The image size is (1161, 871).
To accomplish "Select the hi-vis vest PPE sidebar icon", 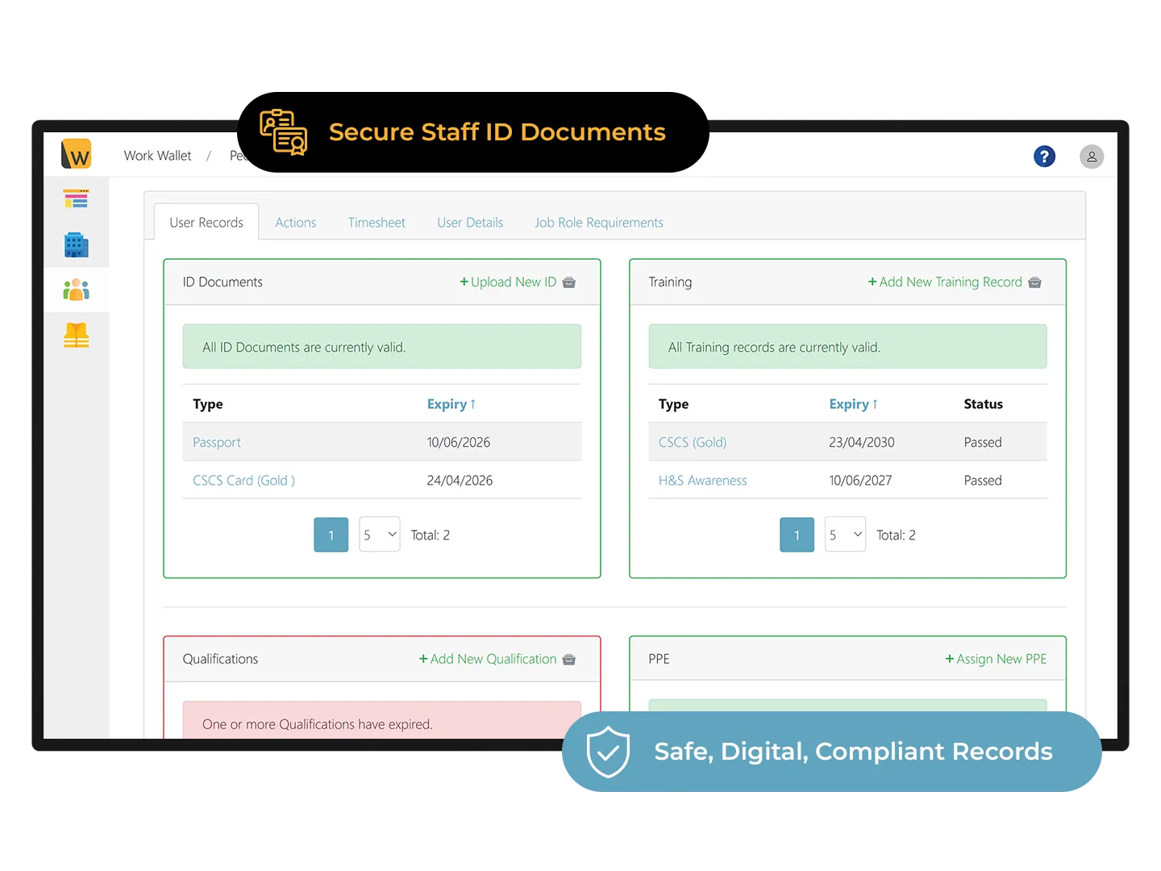I will [x=76, y=335].
